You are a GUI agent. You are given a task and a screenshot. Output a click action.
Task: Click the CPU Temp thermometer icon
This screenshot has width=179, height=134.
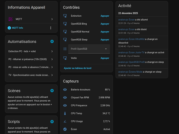click(x=65, y=113)
